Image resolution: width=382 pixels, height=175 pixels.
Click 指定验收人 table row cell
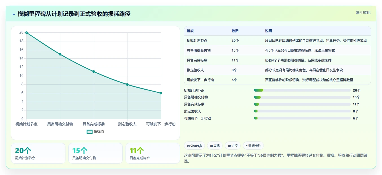point(195,70)
